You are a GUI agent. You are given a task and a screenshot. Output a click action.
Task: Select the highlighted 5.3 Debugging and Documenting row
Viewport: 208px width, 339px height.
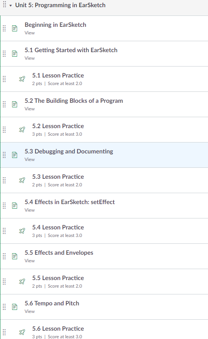104,155
